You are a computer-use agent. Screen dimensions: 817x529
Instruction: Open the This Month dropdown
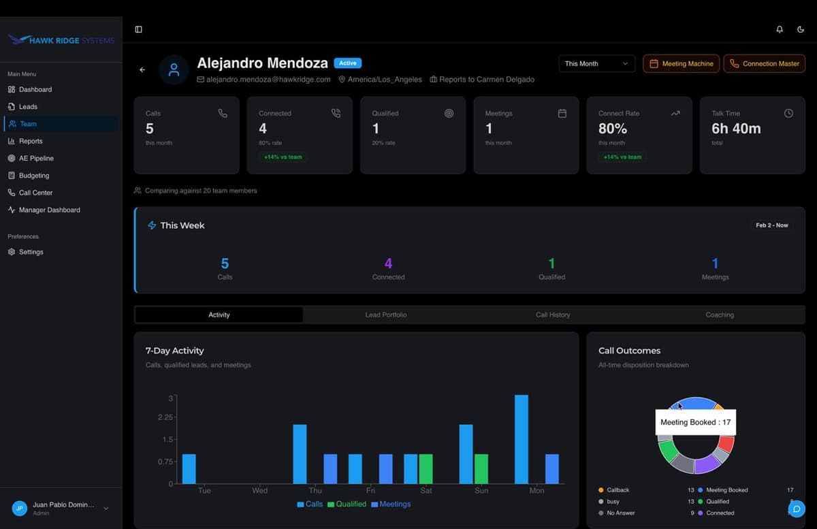coord(596,63)
